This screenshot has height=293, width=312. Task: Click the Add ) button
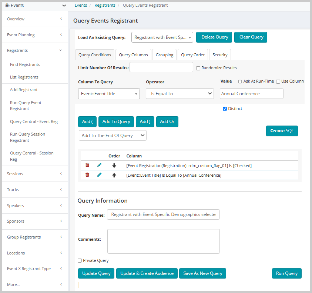point(145,121)
